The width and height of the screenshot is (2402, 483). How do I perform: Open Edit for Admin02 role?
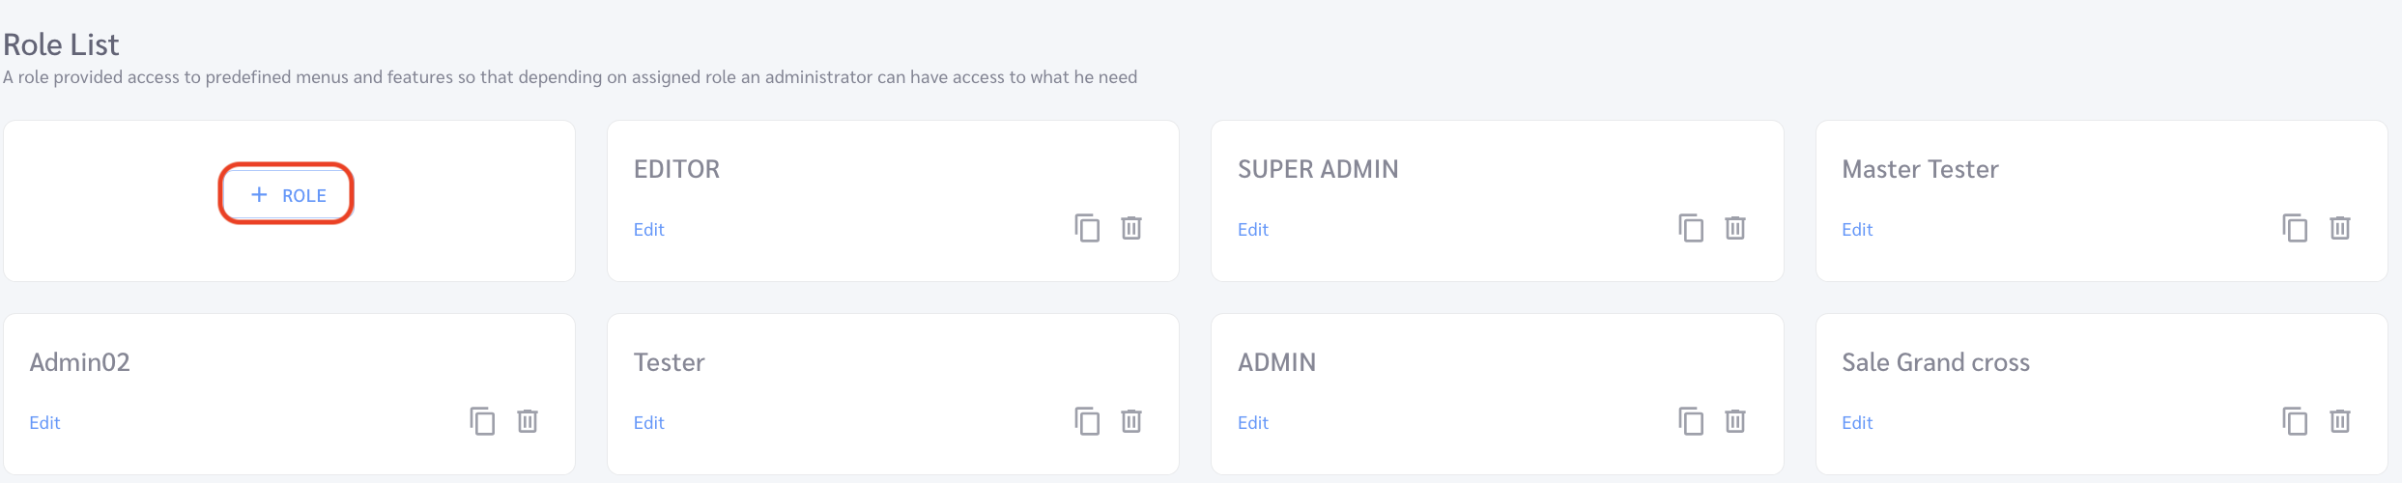44,422
